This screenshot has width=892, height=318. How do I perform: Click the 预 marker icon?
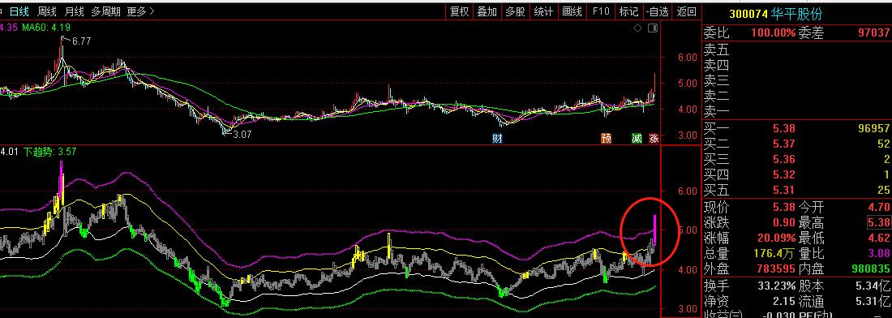(607, 137)
